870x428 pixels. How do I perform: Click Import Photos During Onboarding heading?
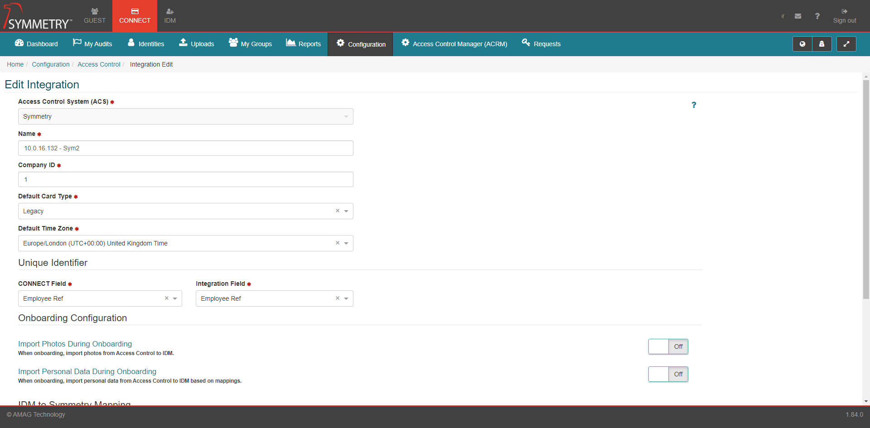[x=75, y=344]
